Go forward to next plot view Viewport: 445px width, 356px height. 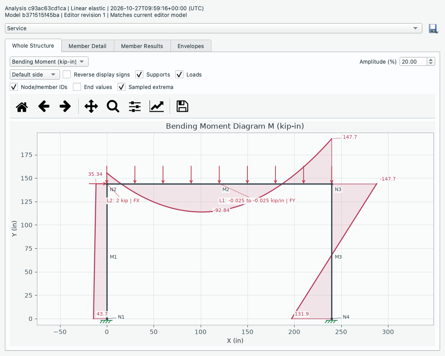65,107
